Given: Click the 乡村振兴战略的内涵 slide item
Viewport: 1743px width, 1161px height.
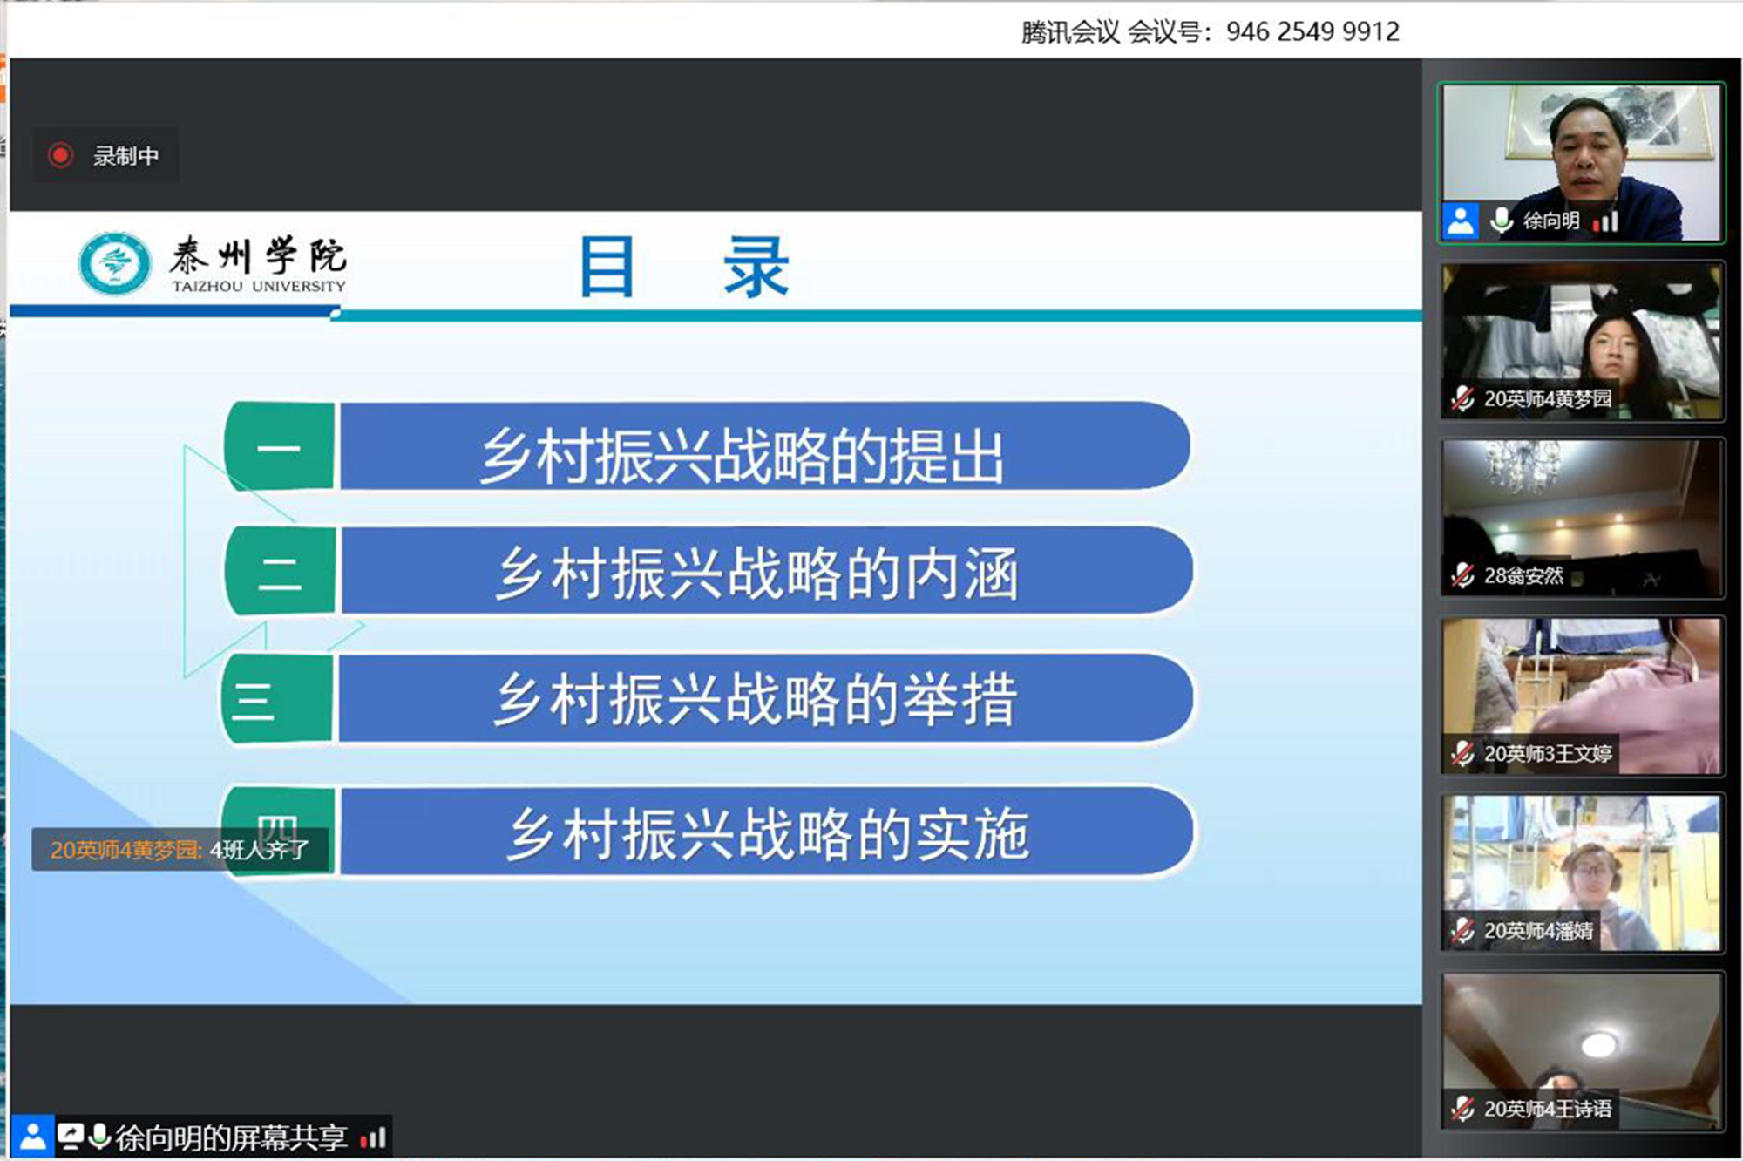Looking at the screenshot, I should tap(756, 573).
